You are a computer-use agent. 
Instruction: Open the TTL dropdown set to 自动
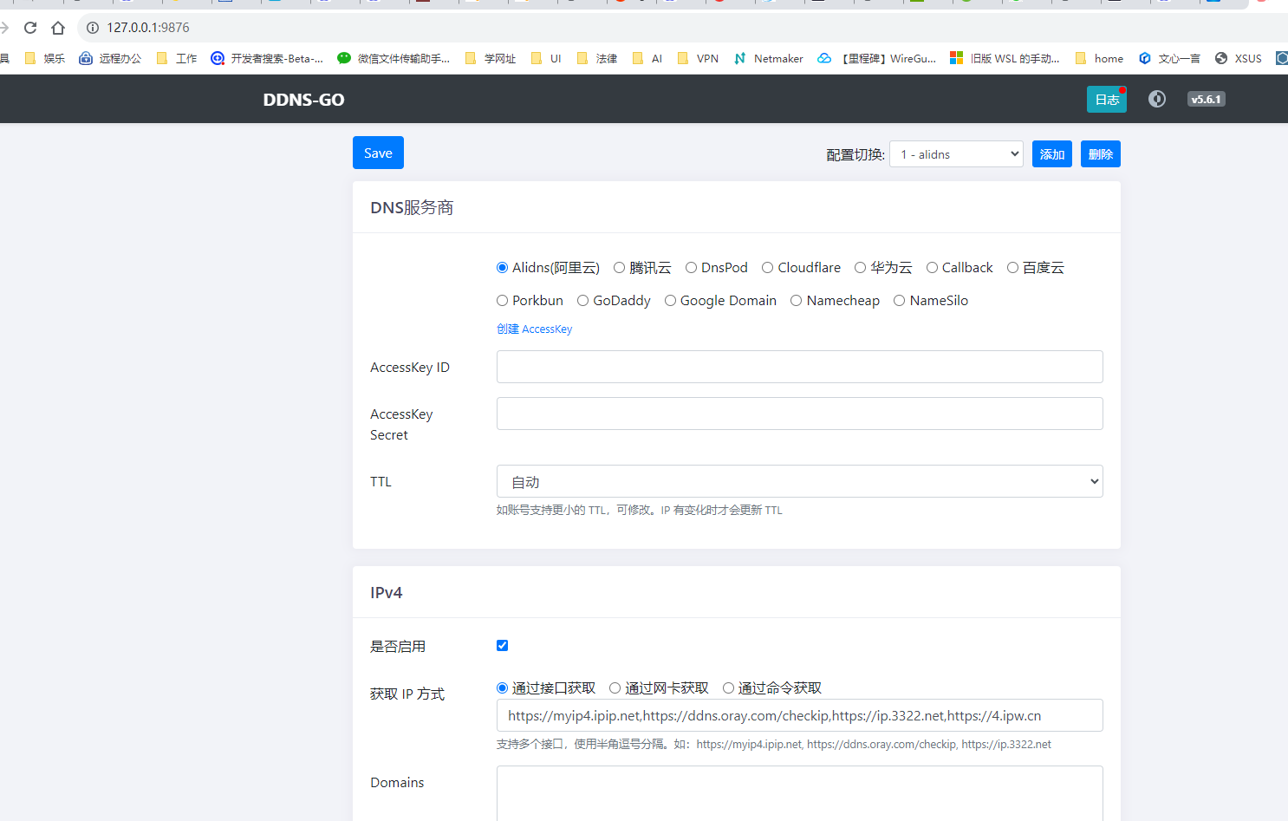[799, 481]
